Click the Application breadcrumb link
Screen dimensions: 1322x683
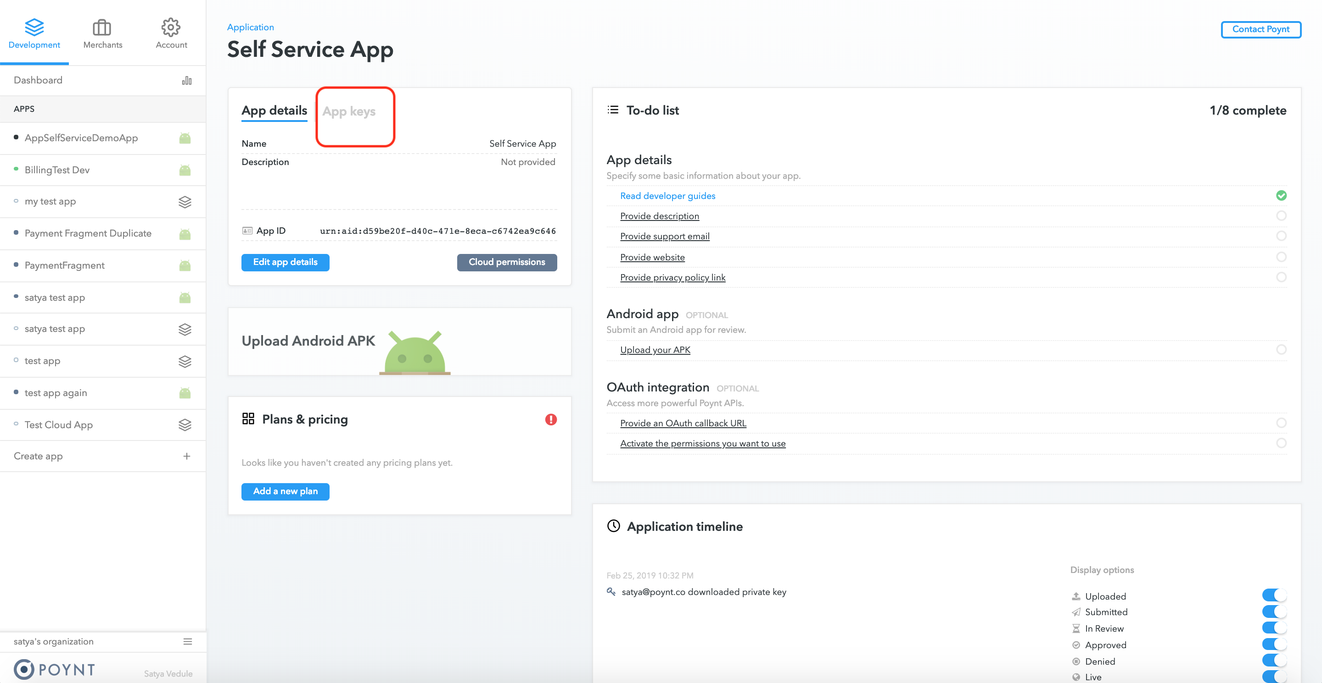click(x=251, y=27)
